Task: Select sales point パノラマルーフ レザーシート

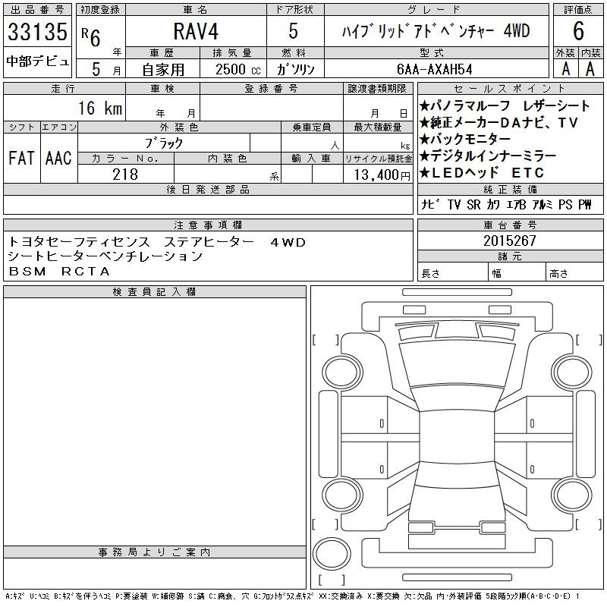Action: (505, 105)
